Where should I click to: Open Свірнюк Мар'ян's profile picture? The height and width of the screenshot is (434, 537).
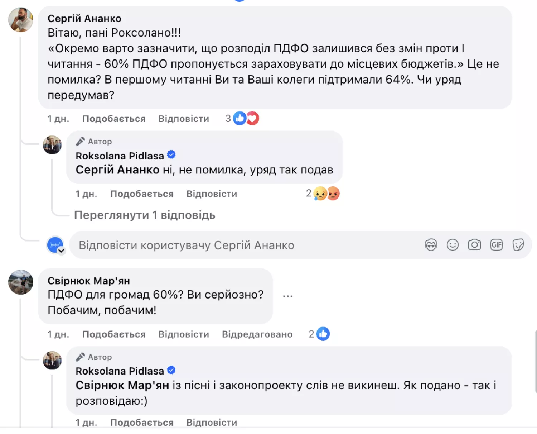coord(20,282)
